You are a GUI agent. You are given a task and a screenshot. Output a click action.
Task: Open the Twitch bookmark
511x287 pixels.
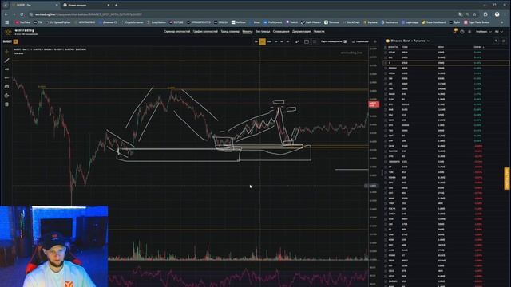click(291, 22)
